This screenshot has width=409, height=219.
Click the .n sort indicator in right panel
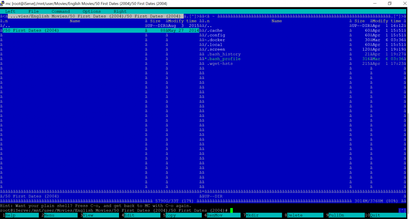[x=207, y=21]
